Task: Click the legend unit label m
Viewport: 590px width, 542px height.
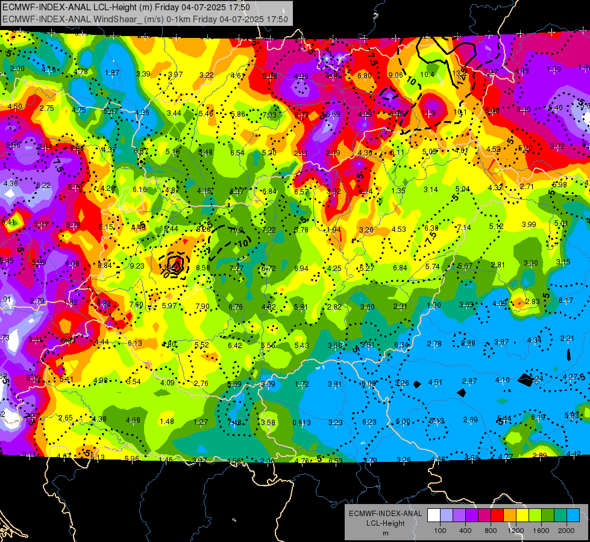Action: coord(385,533)
